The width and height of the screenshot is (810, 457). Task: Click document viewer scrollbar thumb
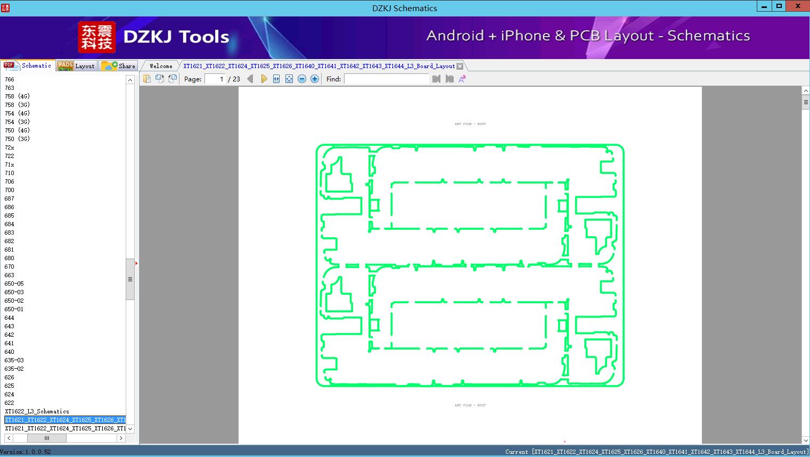coord(806,102)
